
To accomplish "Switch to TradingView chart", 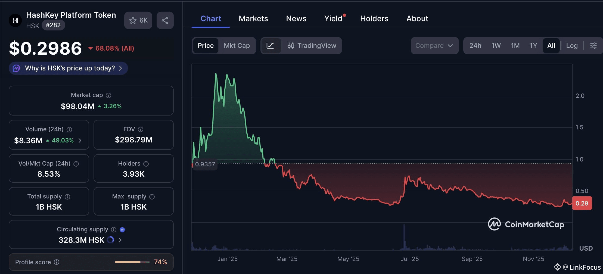I will (312, 46).
